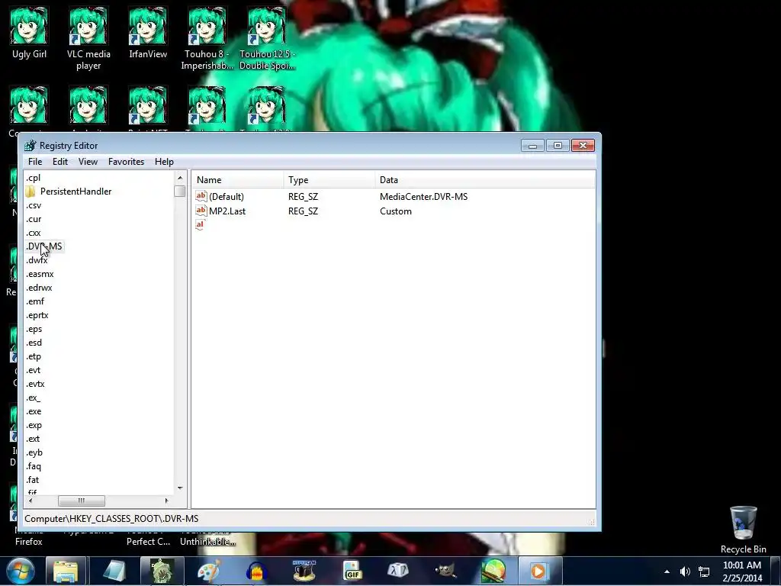Open the media player taskbar icon
Screen dimensions: 781x586
tap(539, 572)
